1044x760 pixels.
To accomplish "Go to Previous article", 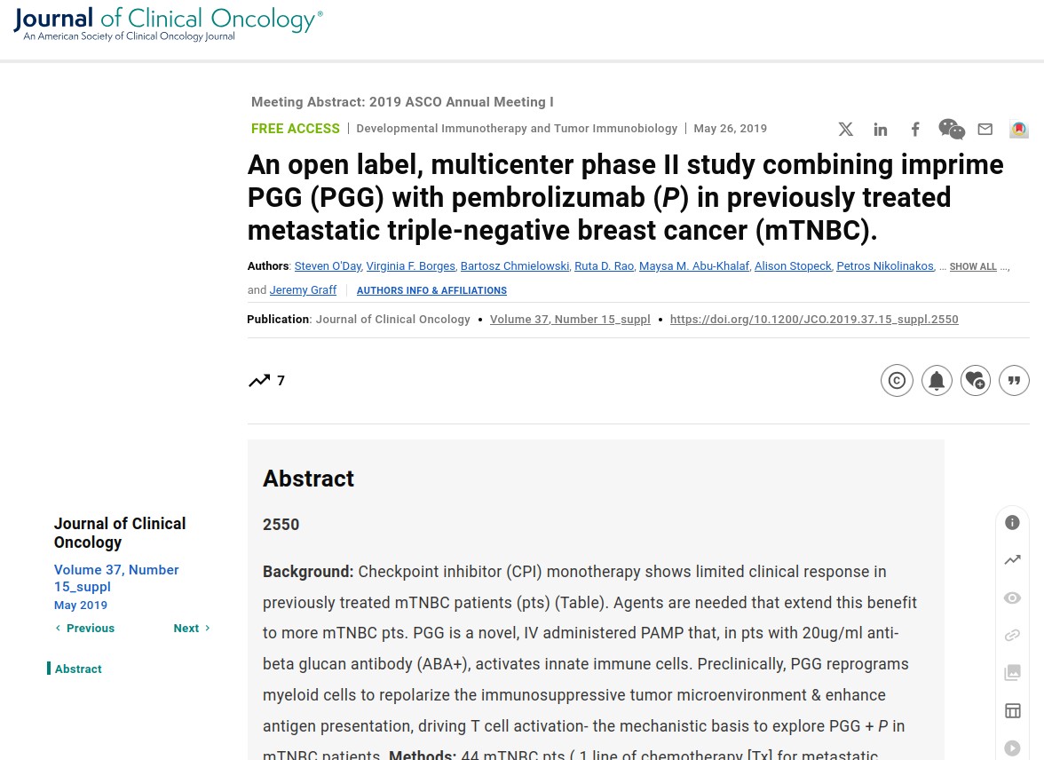I will point(84,628).
